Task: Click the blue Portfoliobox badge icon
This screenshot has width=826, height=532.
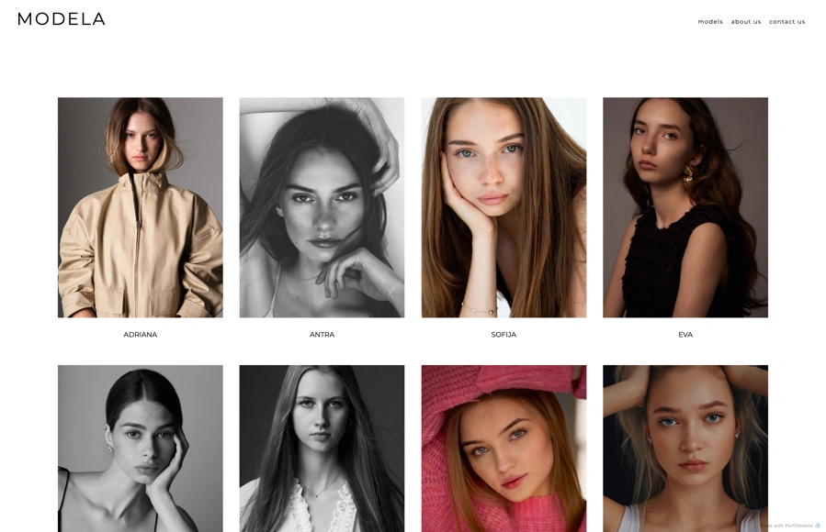Action: coord(818,526)
